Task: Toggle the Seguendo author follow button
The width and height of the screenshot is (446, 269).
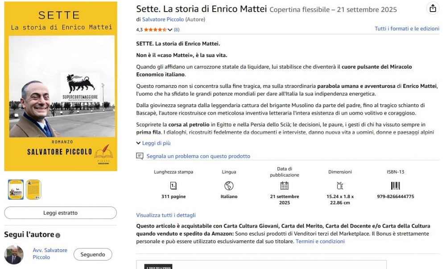Action: tap(93, 254)
